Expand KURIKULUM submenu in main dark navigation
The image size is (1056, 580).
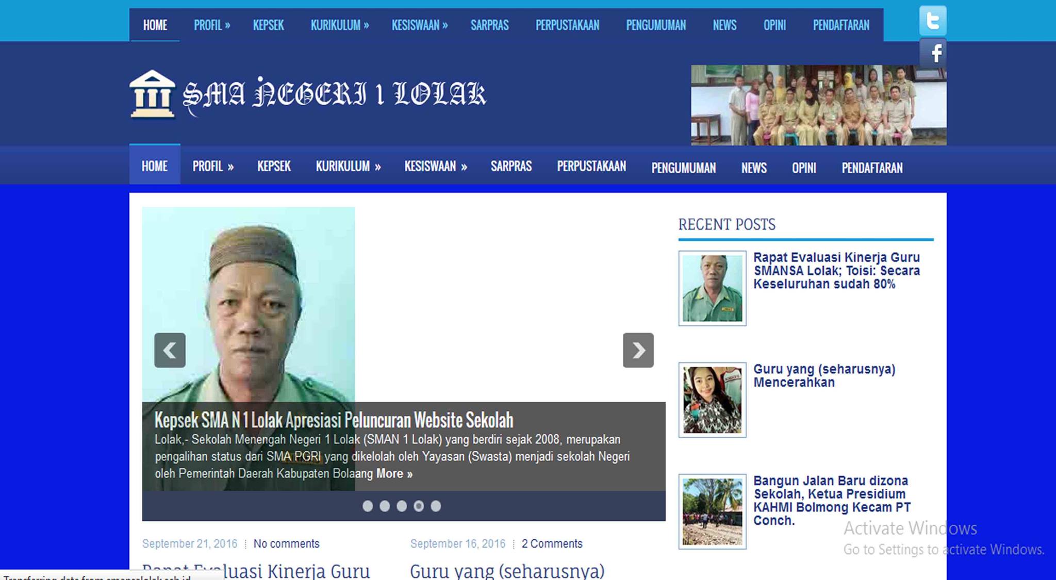[348, 167]
